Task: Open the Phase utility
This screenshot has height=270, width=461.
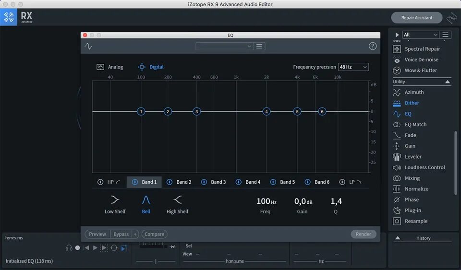Action: point(406,200)
